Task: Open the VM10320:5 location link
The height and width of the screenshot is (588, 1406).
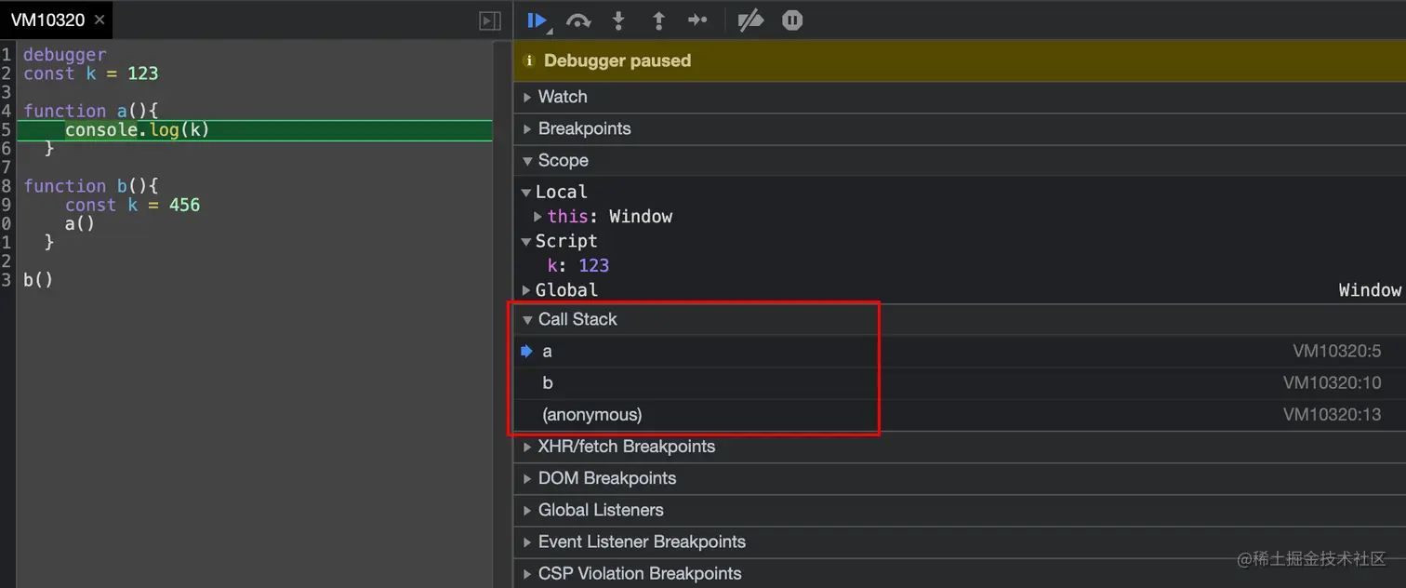Action: click(x=1336, y=352)
